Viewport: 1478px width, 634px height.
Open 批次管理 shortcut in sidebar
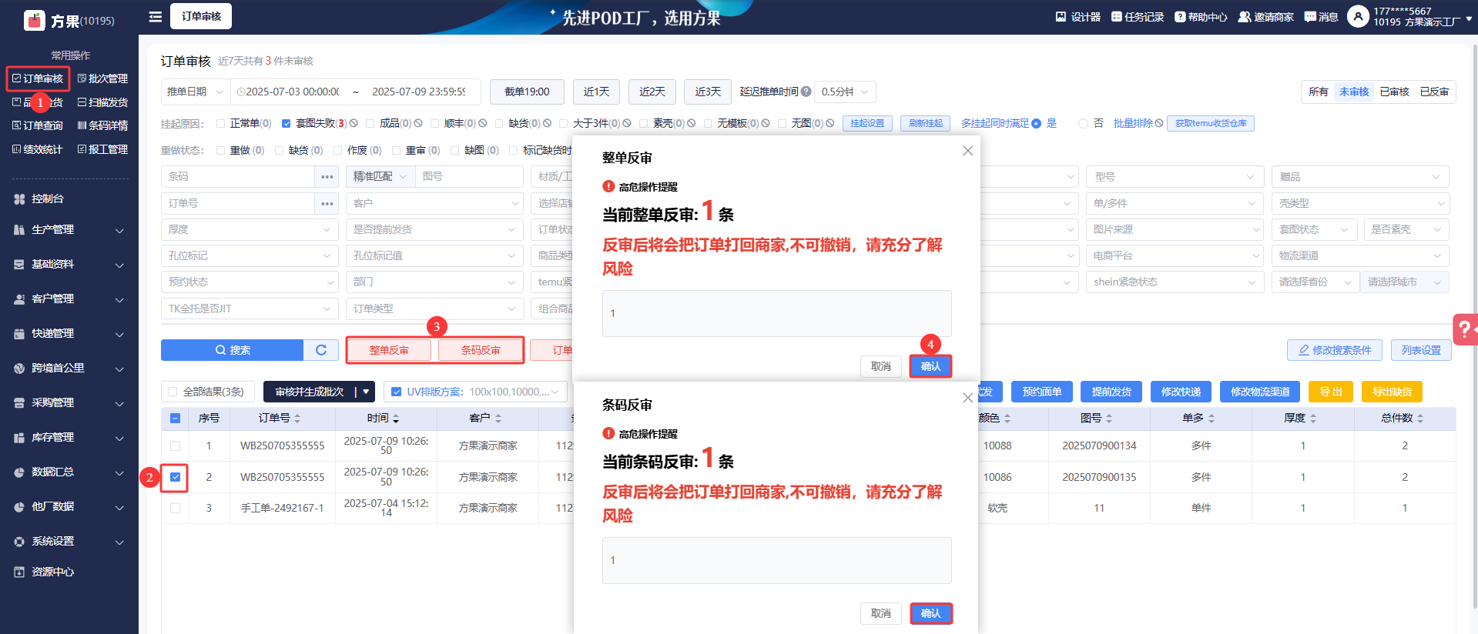coord(102,78)
